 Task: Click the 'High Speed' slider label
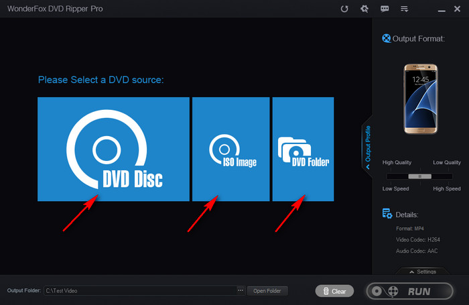[x=447, y=188]
